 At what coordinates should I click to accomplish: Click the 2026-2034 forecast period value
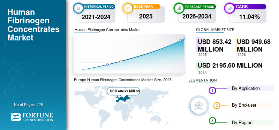tap(197, 16)
